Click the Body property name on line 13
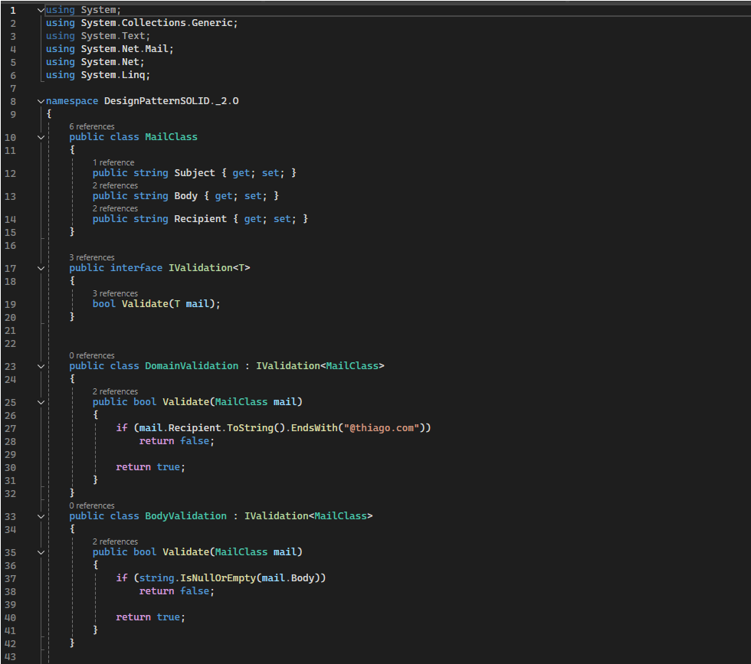751x664 pixels. [x=185, y=196]
